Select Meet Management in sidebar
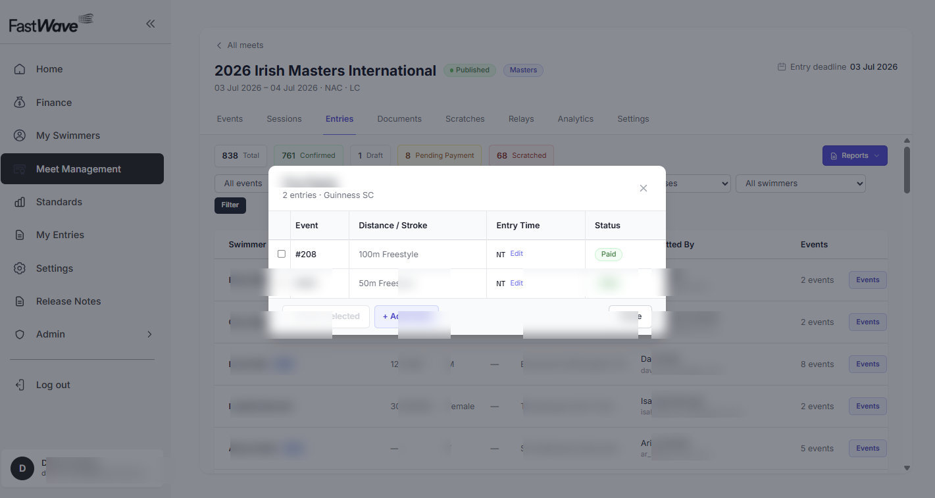This screenshot has width=935, height=498. point(82,169)
